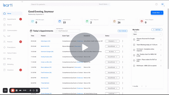
Task: Open the help question mark icon
Action: pos(156,4)
